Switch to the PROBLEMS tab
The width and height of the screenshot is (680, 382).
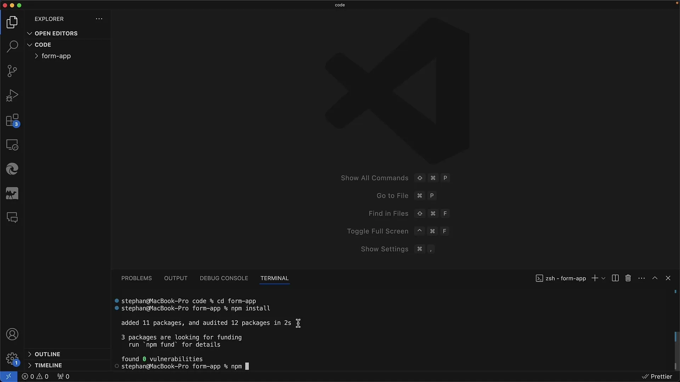click(136, 278)
